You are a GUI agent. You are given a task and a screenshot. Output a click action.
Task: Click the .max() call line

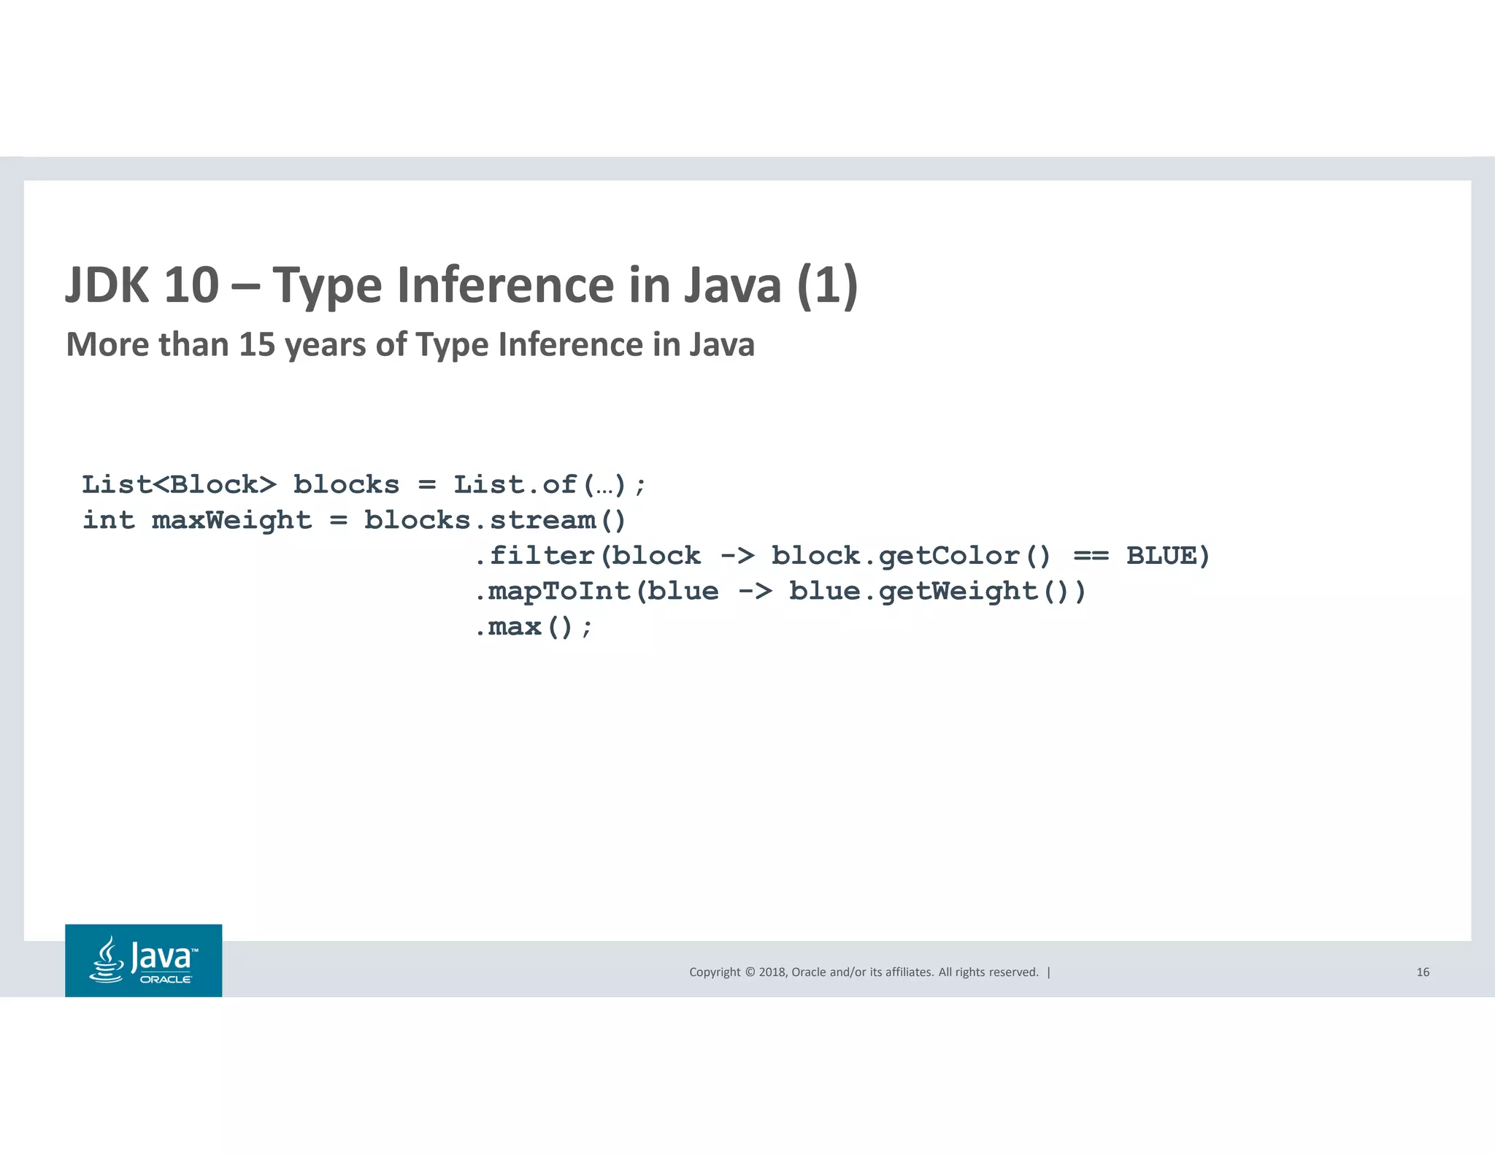point(534,627)
